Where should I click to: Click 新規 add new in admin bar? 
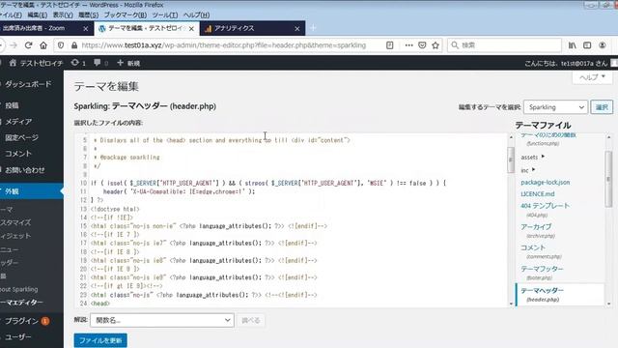128,63
